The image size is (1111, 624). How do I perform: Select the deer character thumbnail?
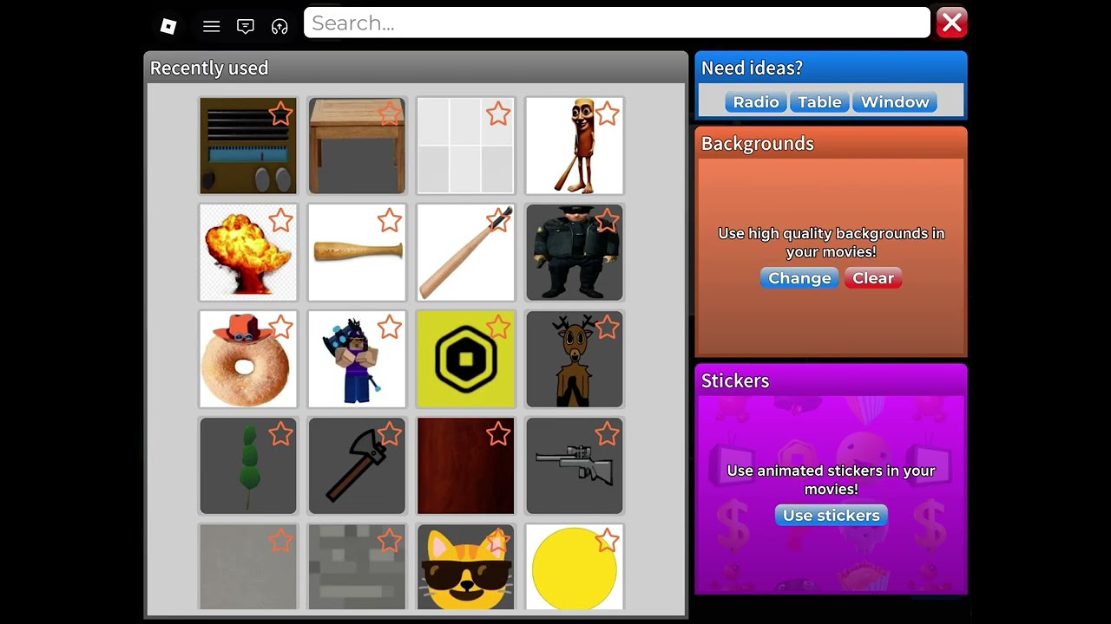point(575,359)
